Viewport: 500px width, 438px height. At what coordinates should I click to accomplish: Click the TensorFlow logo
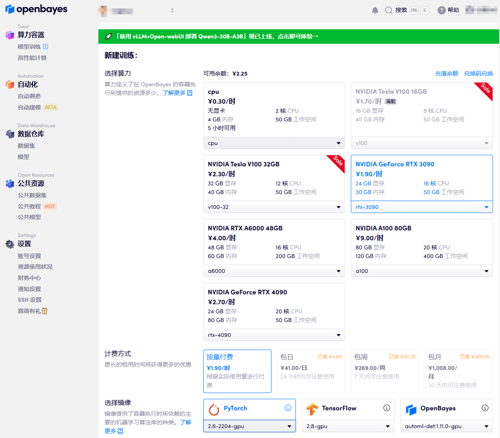click(312, 409)
